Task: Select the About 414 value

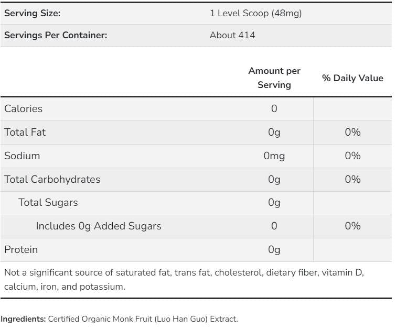Action: pos(232,36)
